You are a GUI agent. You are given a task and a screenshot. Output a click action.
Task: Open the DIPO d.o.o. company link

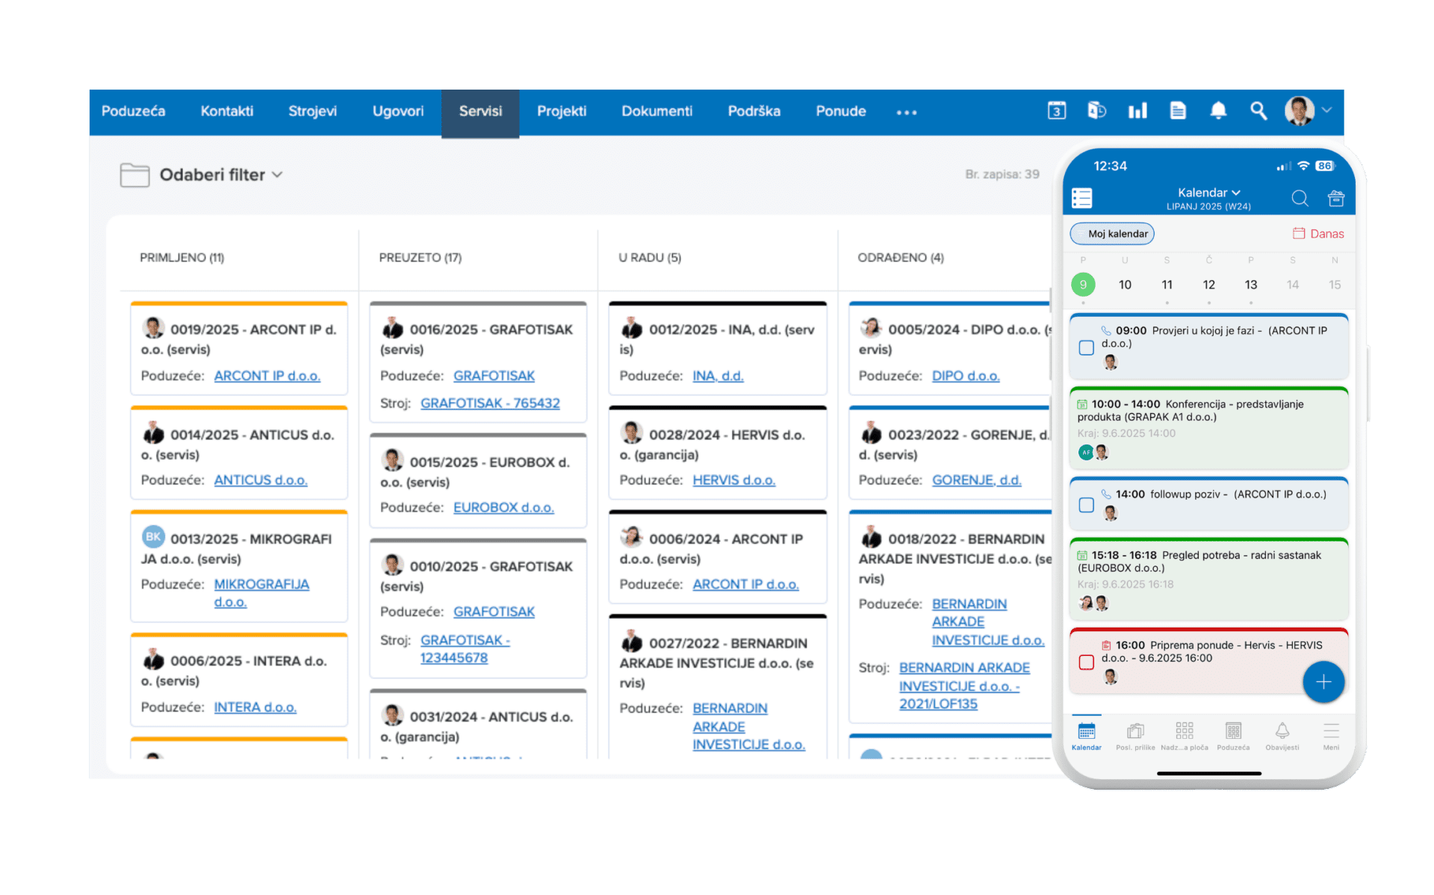(x=966, y=376)
